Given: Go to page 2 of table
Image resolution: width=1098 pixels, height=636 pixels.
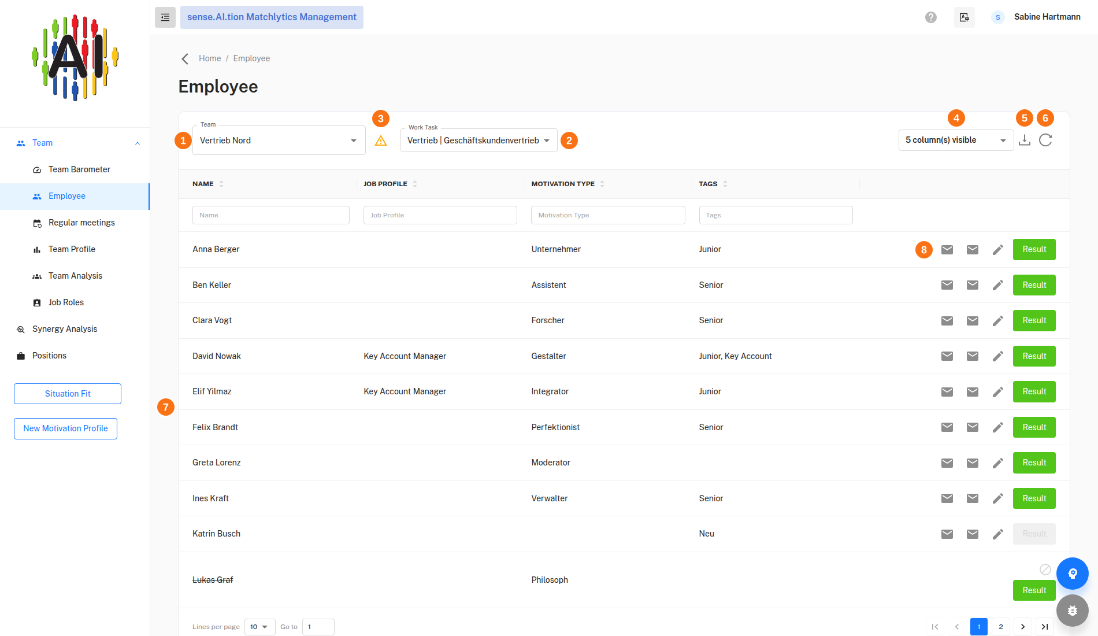Looking at the screenshot, I should coord(1001,627).
